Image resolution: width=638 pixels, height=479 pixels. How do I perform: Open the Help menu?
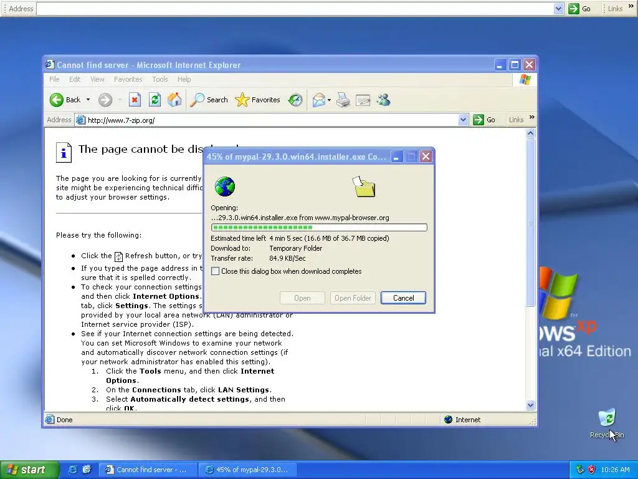[x=184, y=79]
